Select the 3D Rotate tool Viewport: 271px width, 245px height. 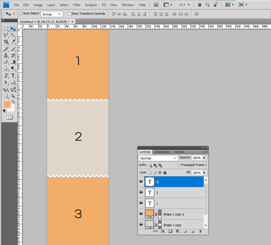[x=6, y=89]
